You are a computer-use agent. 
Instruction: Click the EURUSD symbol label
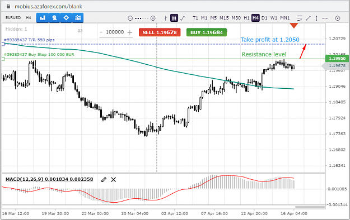point(13,18)
